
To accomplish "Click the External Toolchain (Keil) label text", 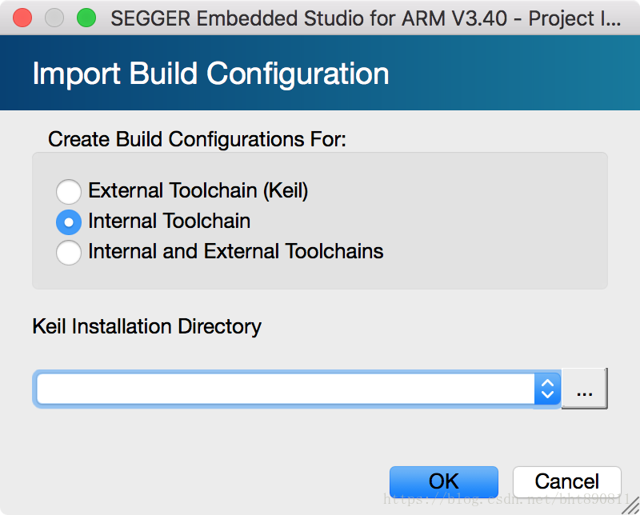I will (x=198, y=190).
